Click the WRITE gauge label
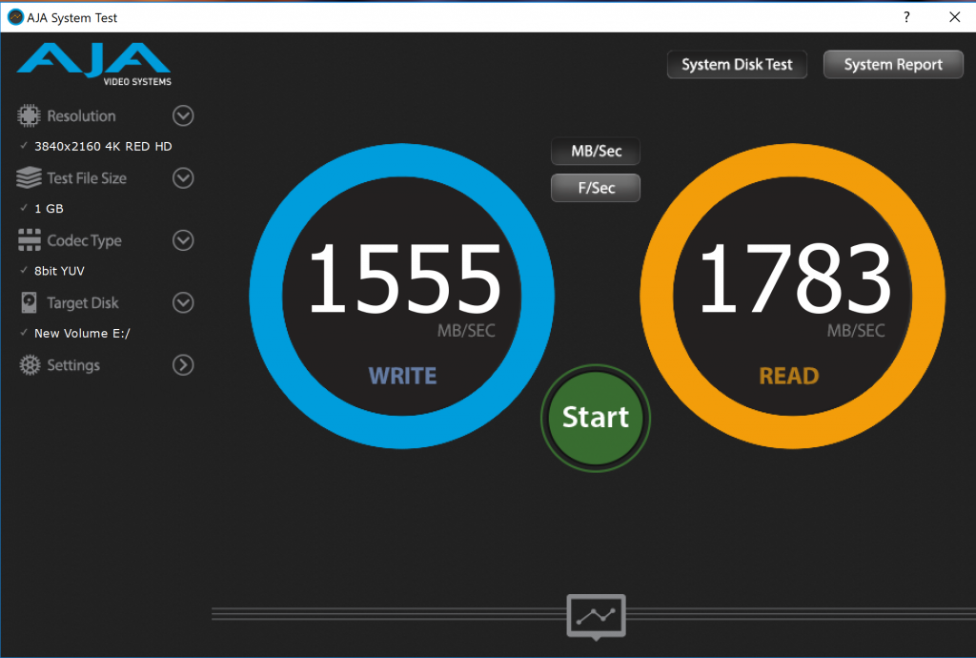This screenshot has width=976, height=658. point(403,376)
